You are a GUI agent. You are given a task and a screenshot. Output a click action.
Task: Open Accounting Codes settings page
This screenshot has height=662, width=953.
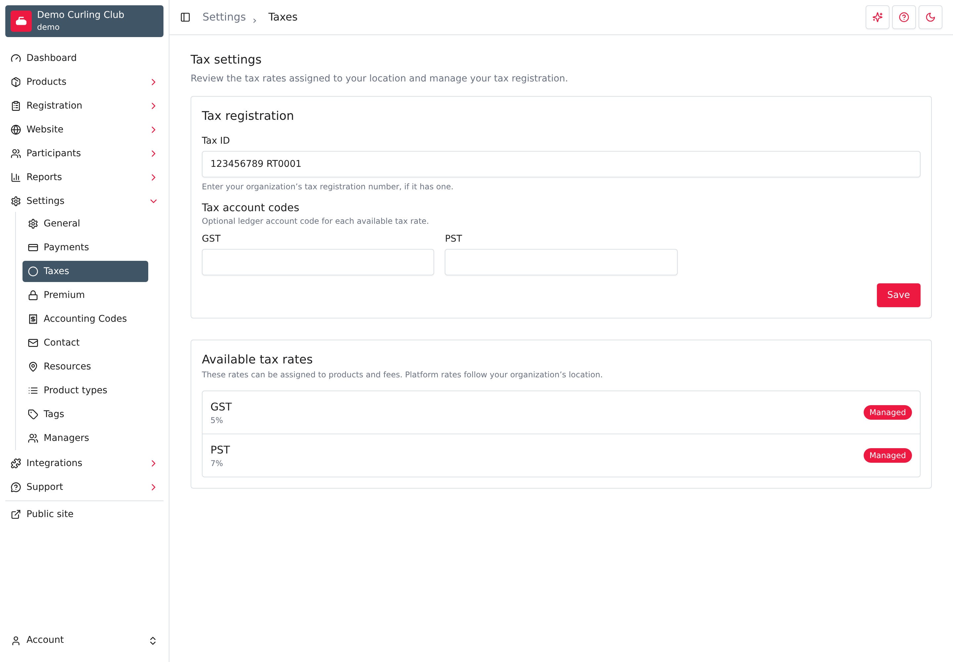pos(85,319)
